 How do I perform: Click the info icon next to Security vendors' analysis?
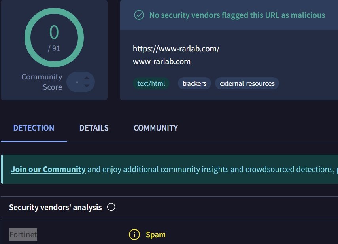(x=111, y=207)
